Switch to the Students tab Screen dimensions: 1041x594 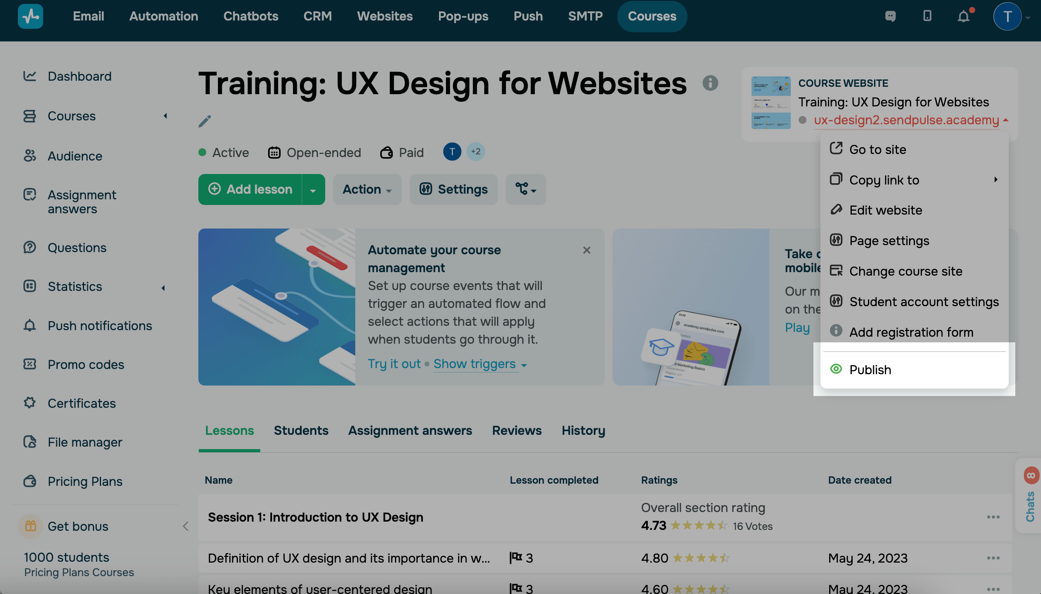click(x=301, y=430)
